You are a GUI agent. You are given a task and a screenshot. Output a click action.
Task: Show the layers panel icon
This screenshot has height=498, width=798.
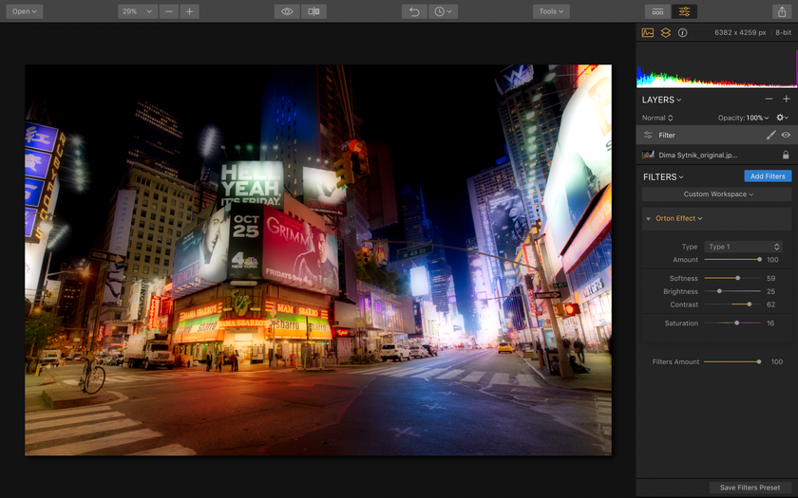[666, 32]
